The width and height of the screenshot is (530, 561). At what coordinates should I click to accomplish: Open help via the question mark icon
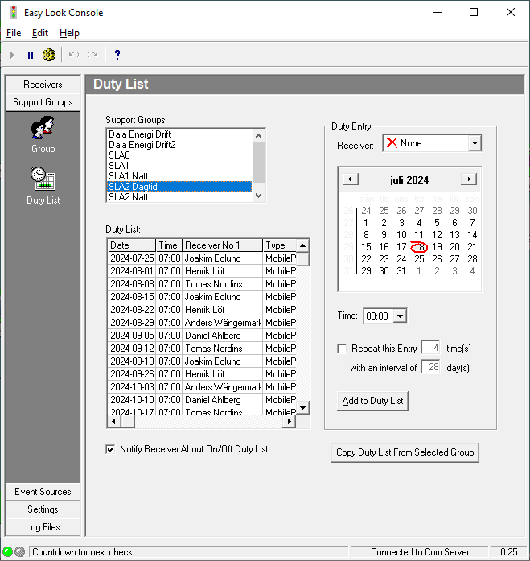coord(117,55)
